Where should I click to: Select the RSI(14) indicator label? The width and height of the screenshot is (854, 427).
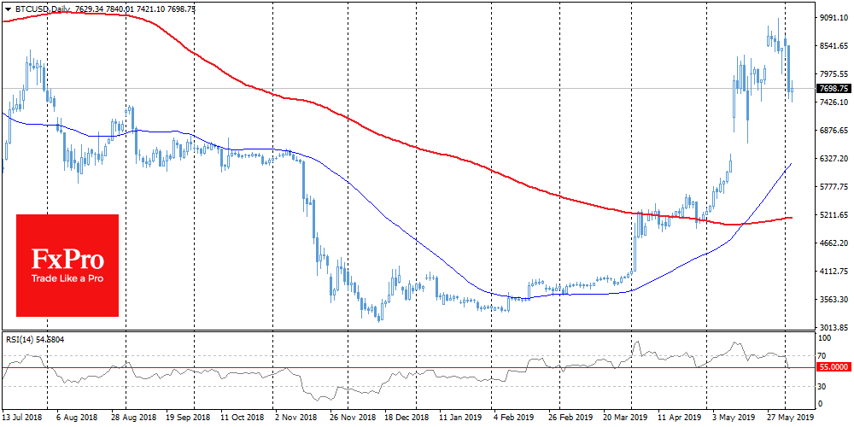[x=20, y=340]
